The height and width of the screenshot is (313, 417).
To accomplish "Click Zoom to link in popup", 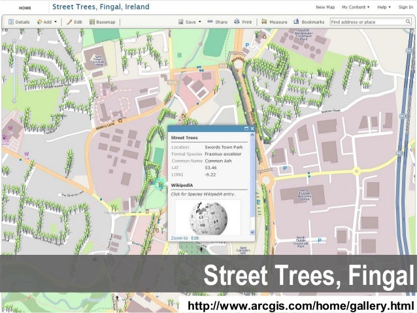I will [x=179, y=238].
